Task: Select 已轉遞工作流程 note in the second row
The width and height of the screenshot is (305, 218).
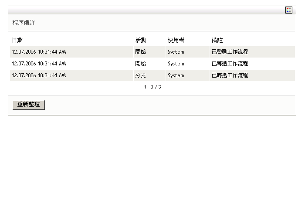Action: 230,64
